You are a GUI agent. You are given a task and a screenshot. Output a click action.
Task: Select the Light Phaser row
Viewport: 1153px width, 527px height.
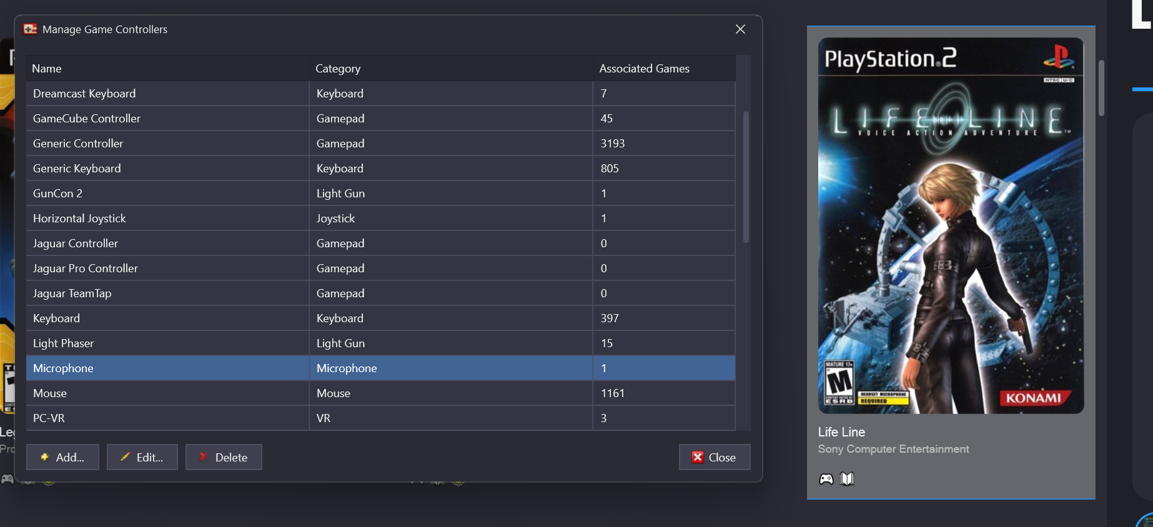pyautogui.click(x=63, y=343)
